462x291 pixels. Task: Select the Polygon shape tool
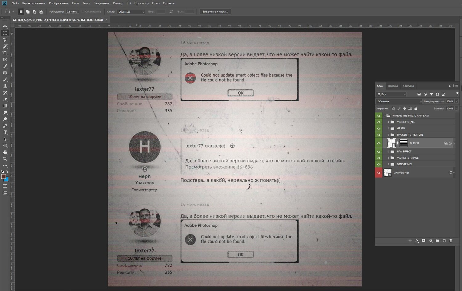[5, 145]
